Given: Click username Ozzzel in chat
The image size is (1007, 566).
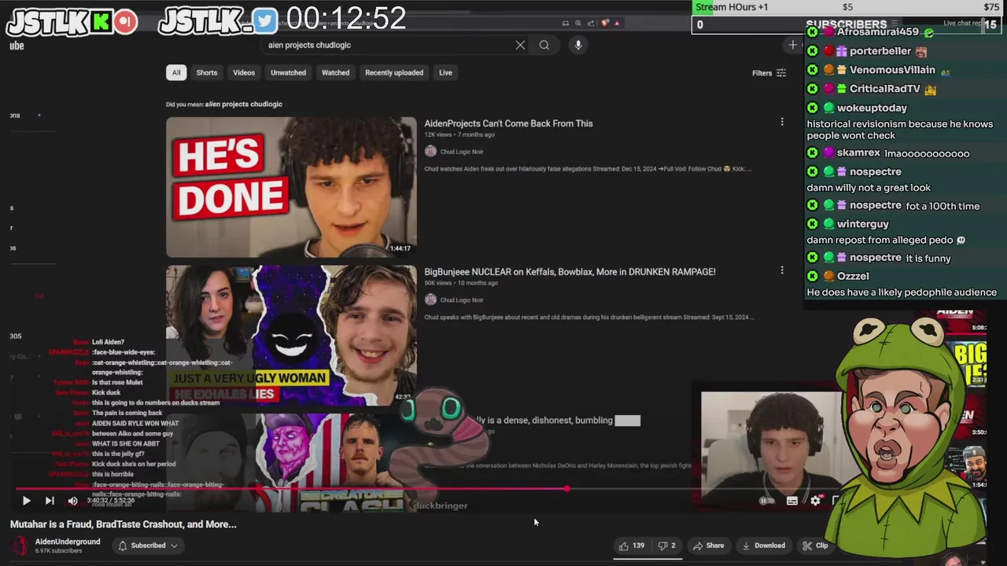Looking at the screenshot, I should 853,276.
